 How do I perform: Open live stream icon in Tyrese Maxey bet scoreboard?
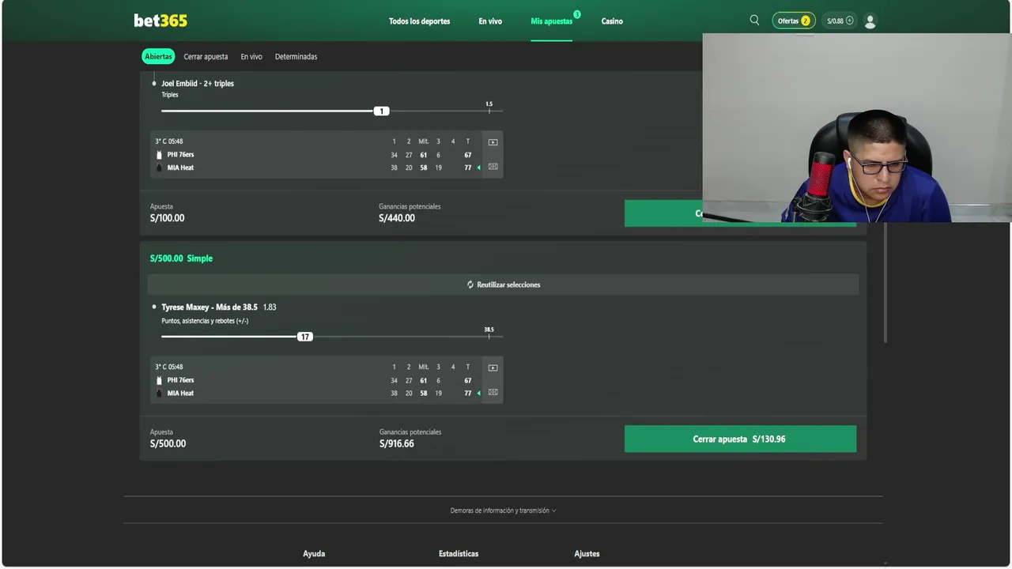coord(493,367)
